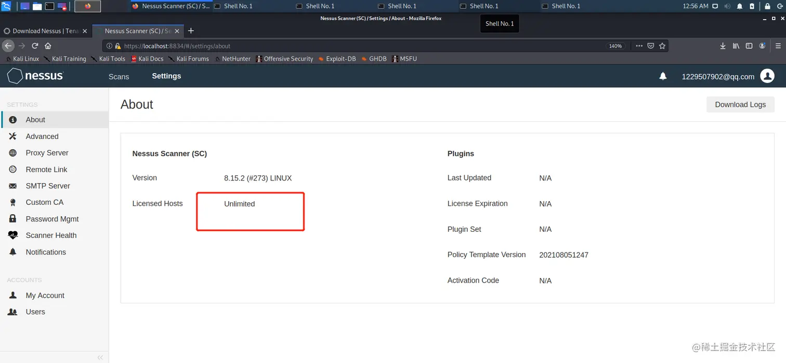Launch the terminal emulator from panel
Viewport: 786px width, 363px height.
pyautogui.click(x=49, y=6)
